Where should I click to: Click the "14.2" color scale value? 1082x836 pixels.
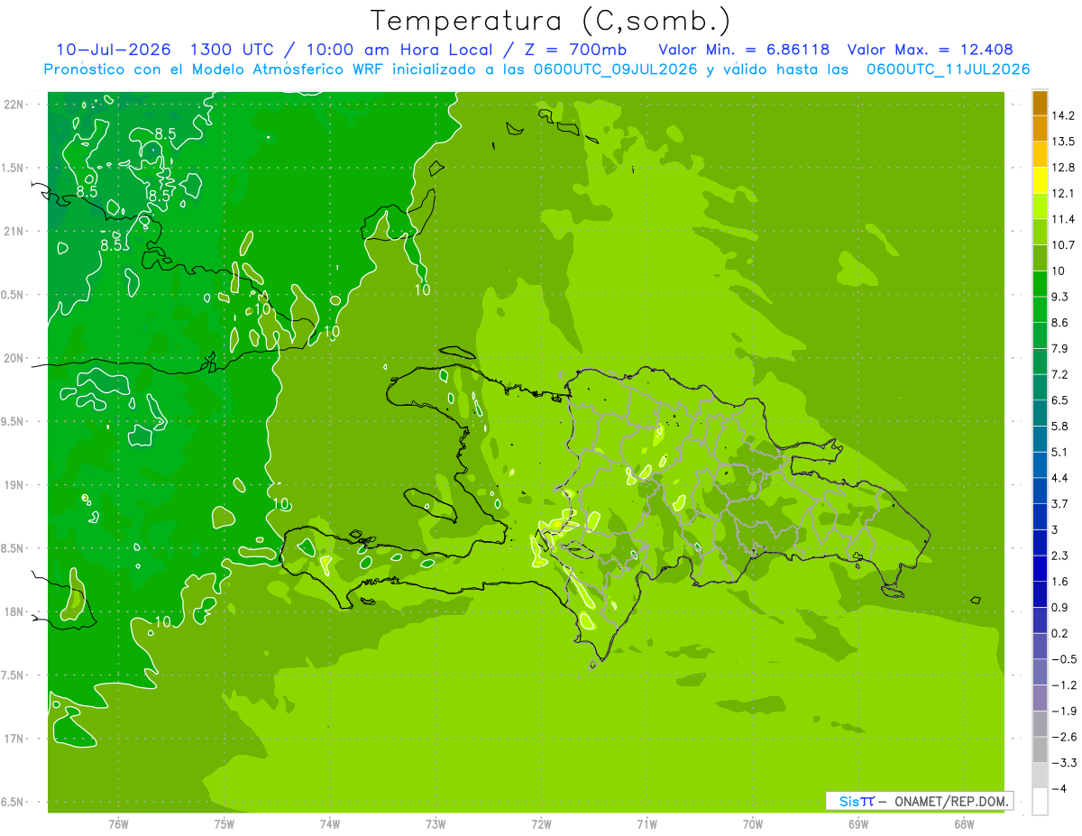pos(1063,115)
